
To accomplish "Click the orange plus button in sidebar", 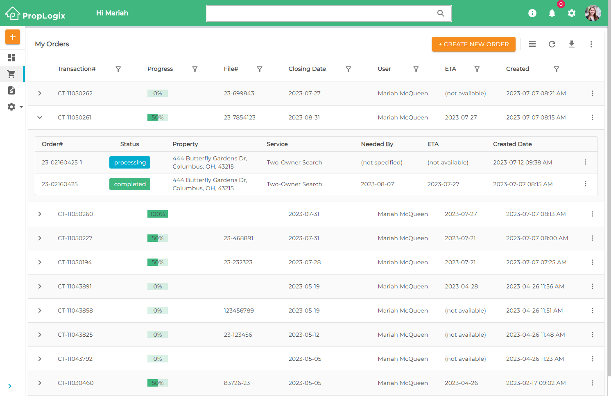I will click(13, 37).
